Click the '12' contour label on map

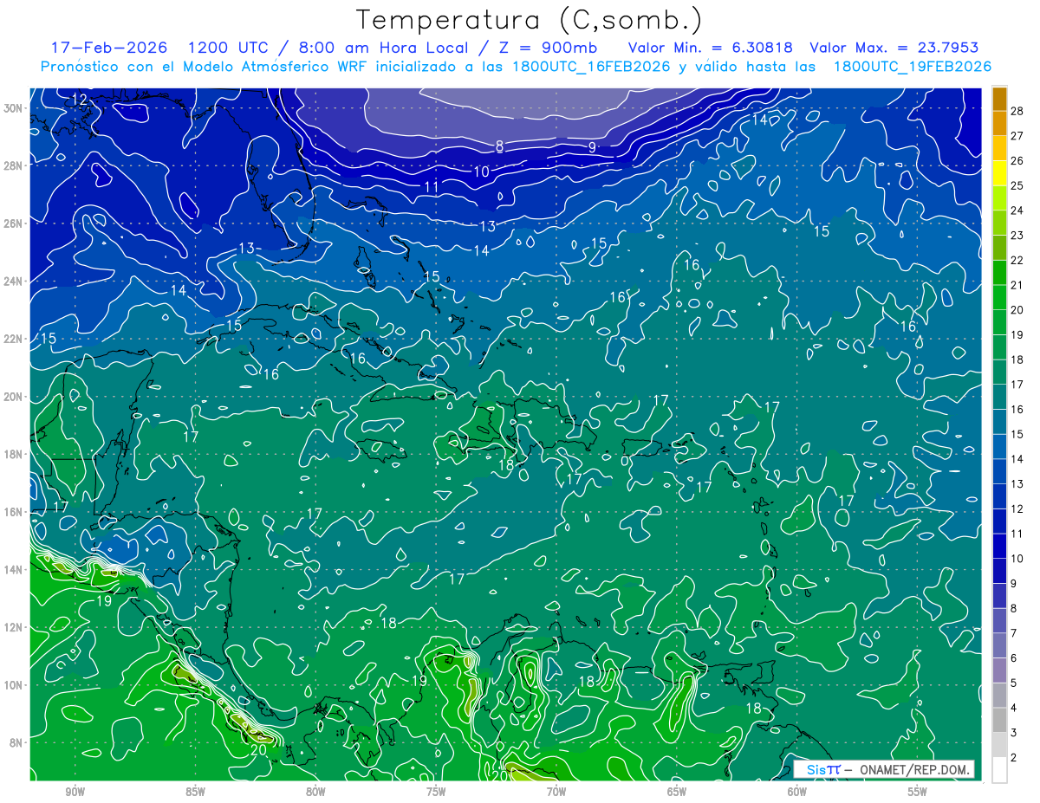click(80, 100)
